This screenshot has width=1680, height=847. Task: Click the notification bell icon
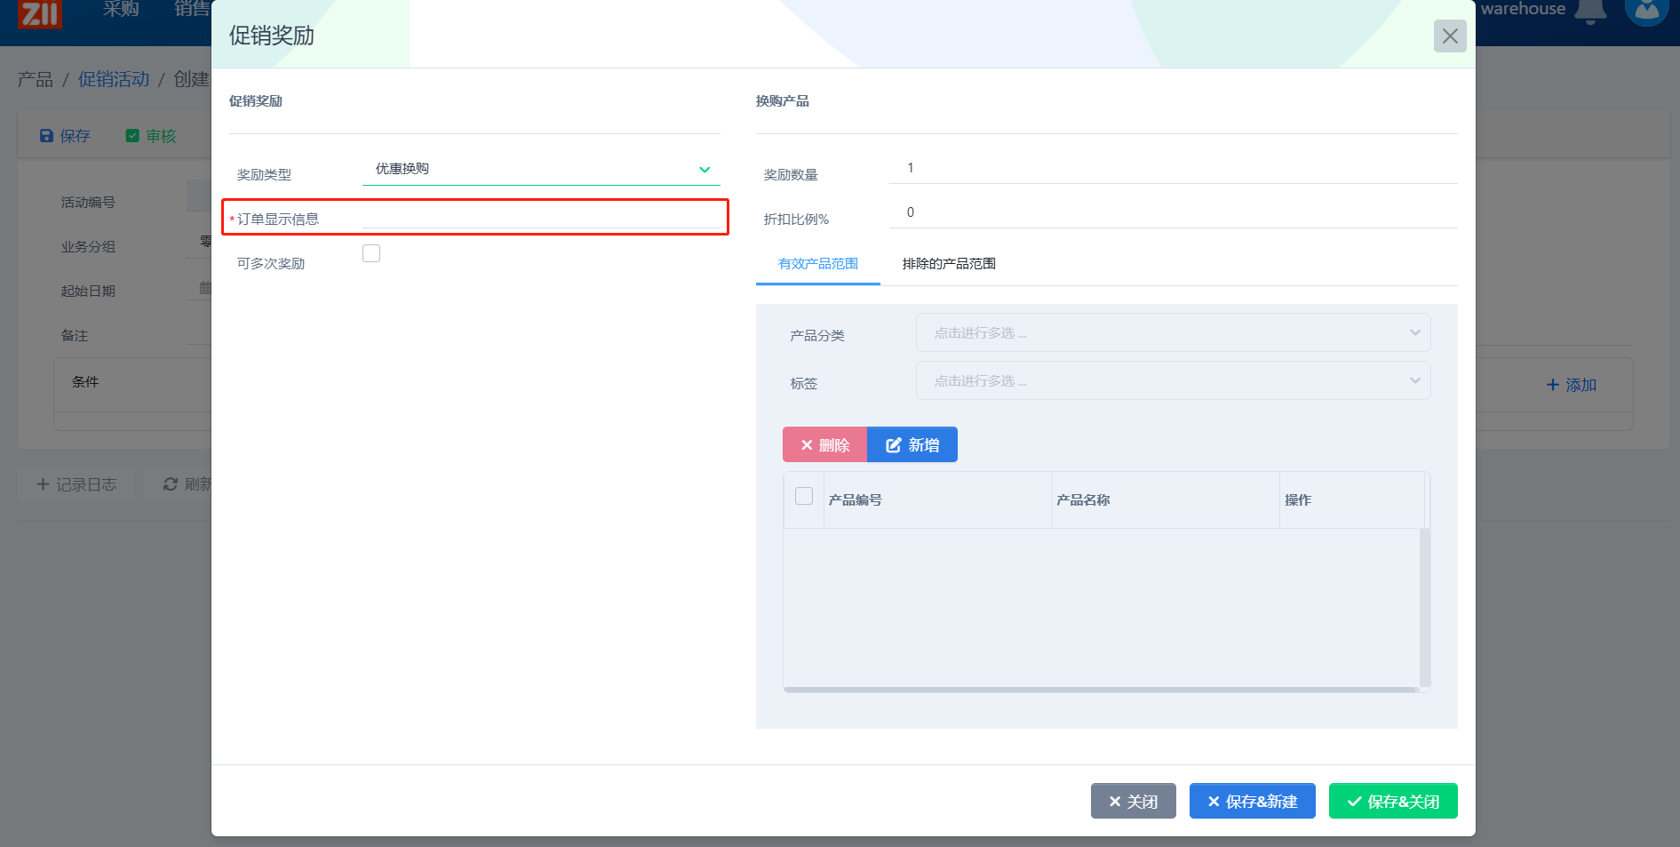tap(1590, 11)
